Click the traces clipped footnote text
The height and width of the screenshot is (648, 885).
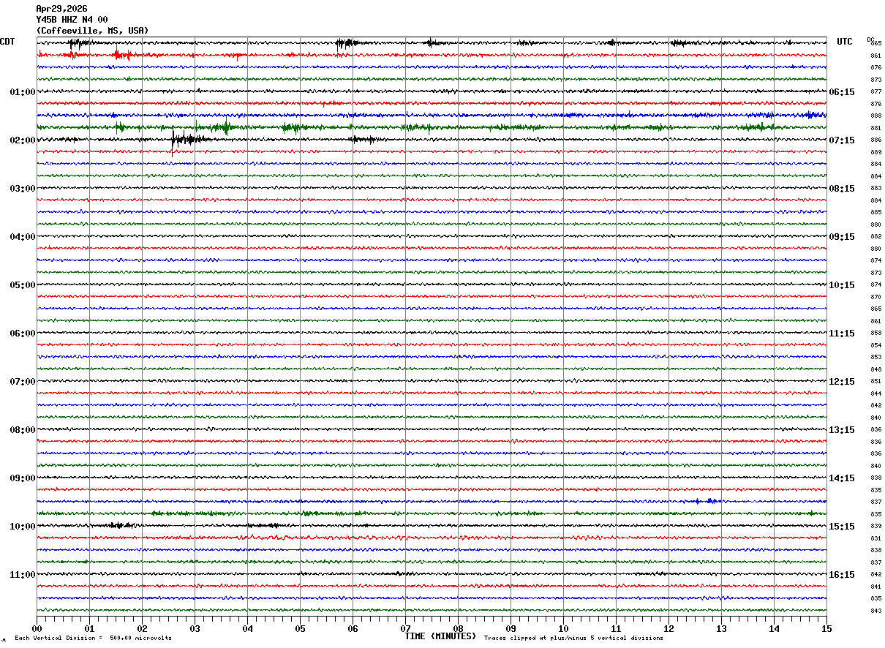573,638
